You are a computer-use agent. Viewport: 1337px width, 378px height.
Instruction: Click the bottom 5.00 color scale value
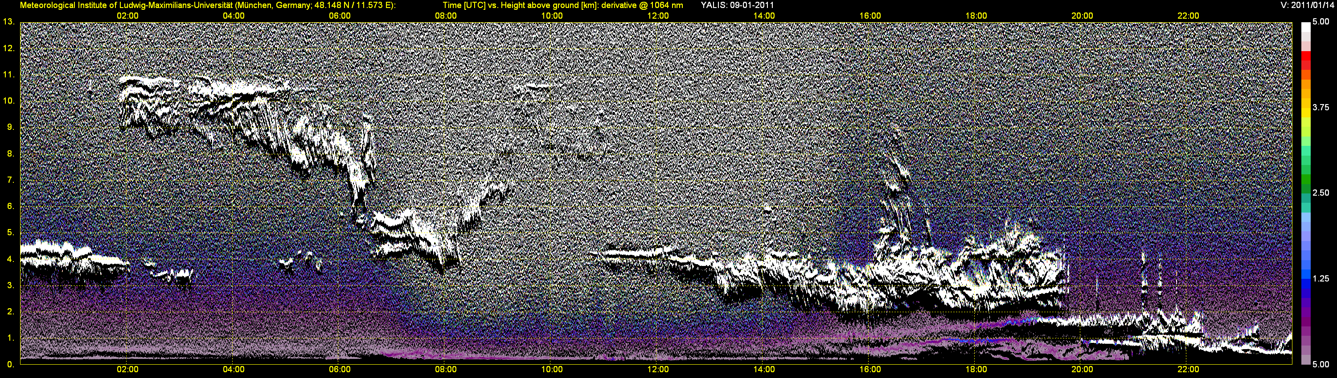1321,364
